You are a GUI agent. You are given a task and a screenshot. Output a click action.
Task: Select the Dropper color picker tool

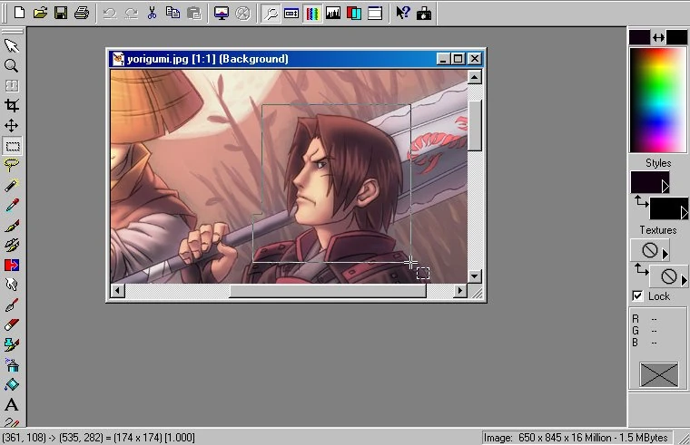(12, 205)
